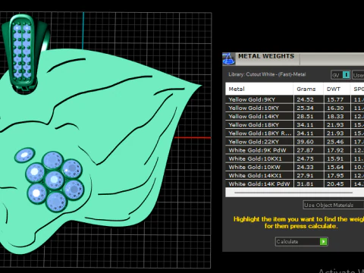The height and width of the screenshot is (273, 364).
Task: Sort by the Grams column header
Action: click(309, 89)
